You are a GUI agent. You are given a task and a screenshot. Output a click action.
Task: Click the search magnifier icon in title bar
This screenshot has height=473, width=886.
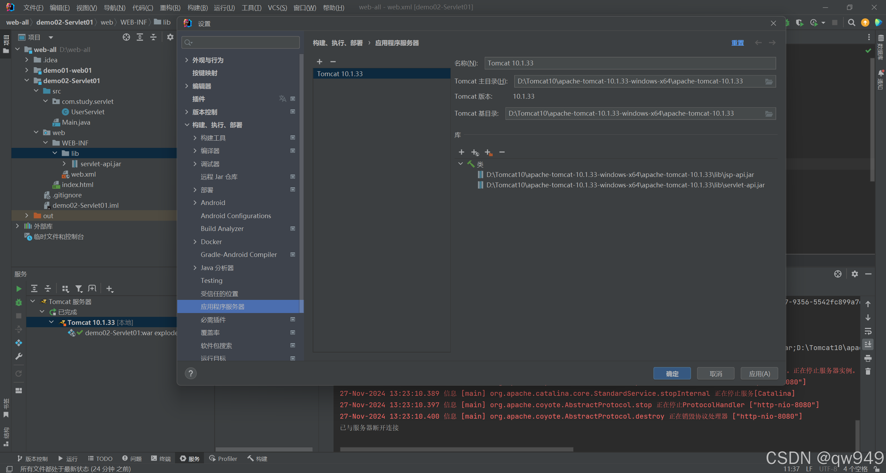[851, 23]
